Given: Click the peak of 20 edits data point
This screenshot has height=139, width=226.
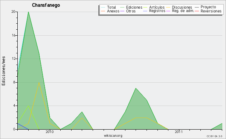Looking at the screenshot, I should [28, 12].
